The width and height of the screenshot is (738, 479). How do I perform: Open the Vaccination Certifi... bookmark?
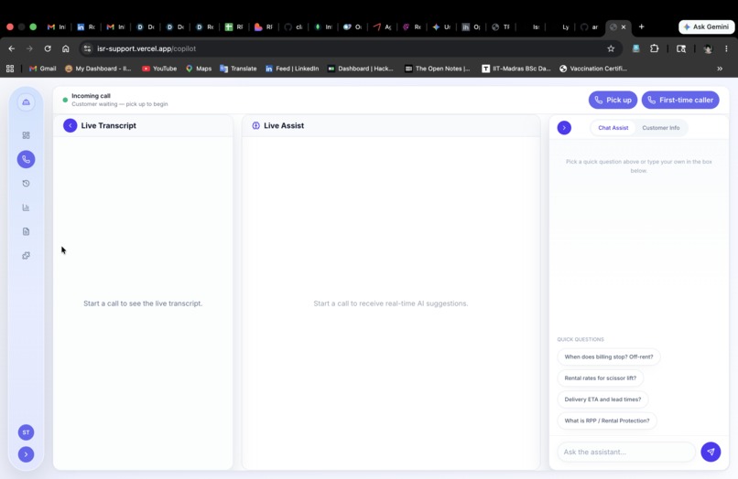point(593,69)
